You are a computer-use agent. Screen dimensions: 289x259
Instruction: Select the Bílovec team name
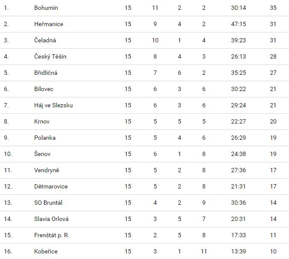pyautogui.click(x=44, y=89)
